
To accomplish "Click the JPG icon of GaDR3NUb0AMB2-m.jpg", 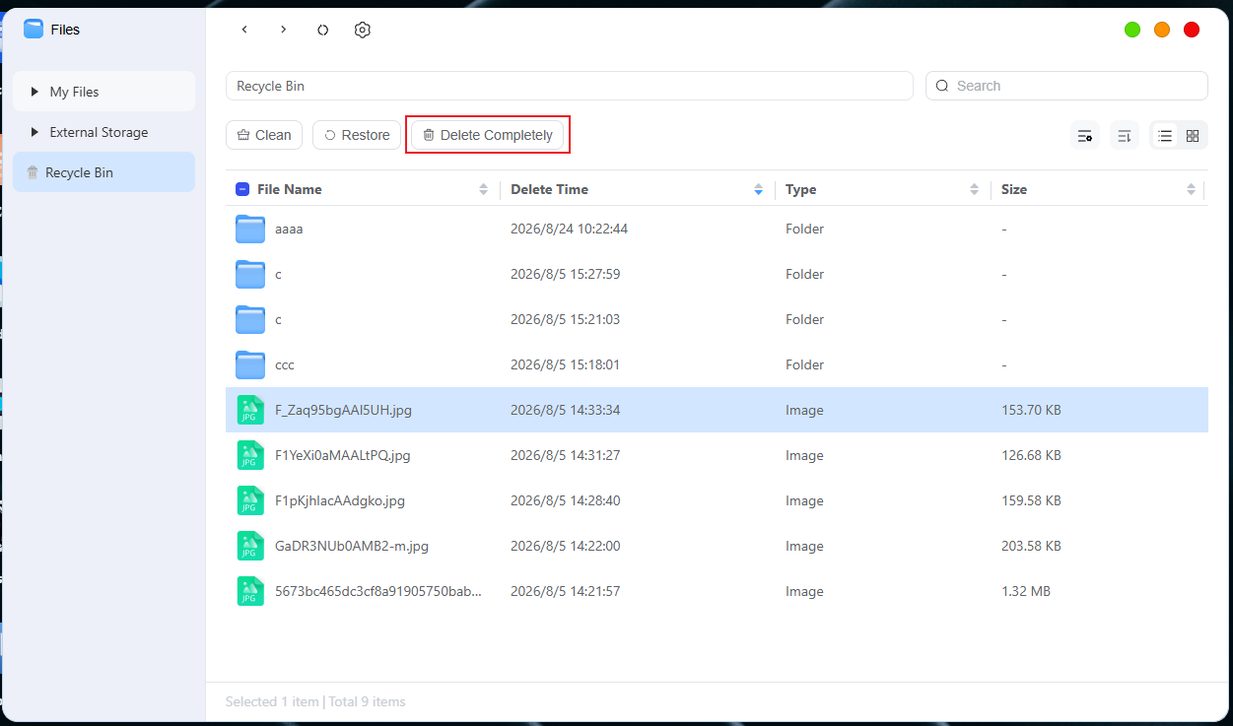I will coord(250,546).
